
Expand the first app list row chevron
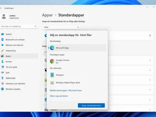pos(150,60)
